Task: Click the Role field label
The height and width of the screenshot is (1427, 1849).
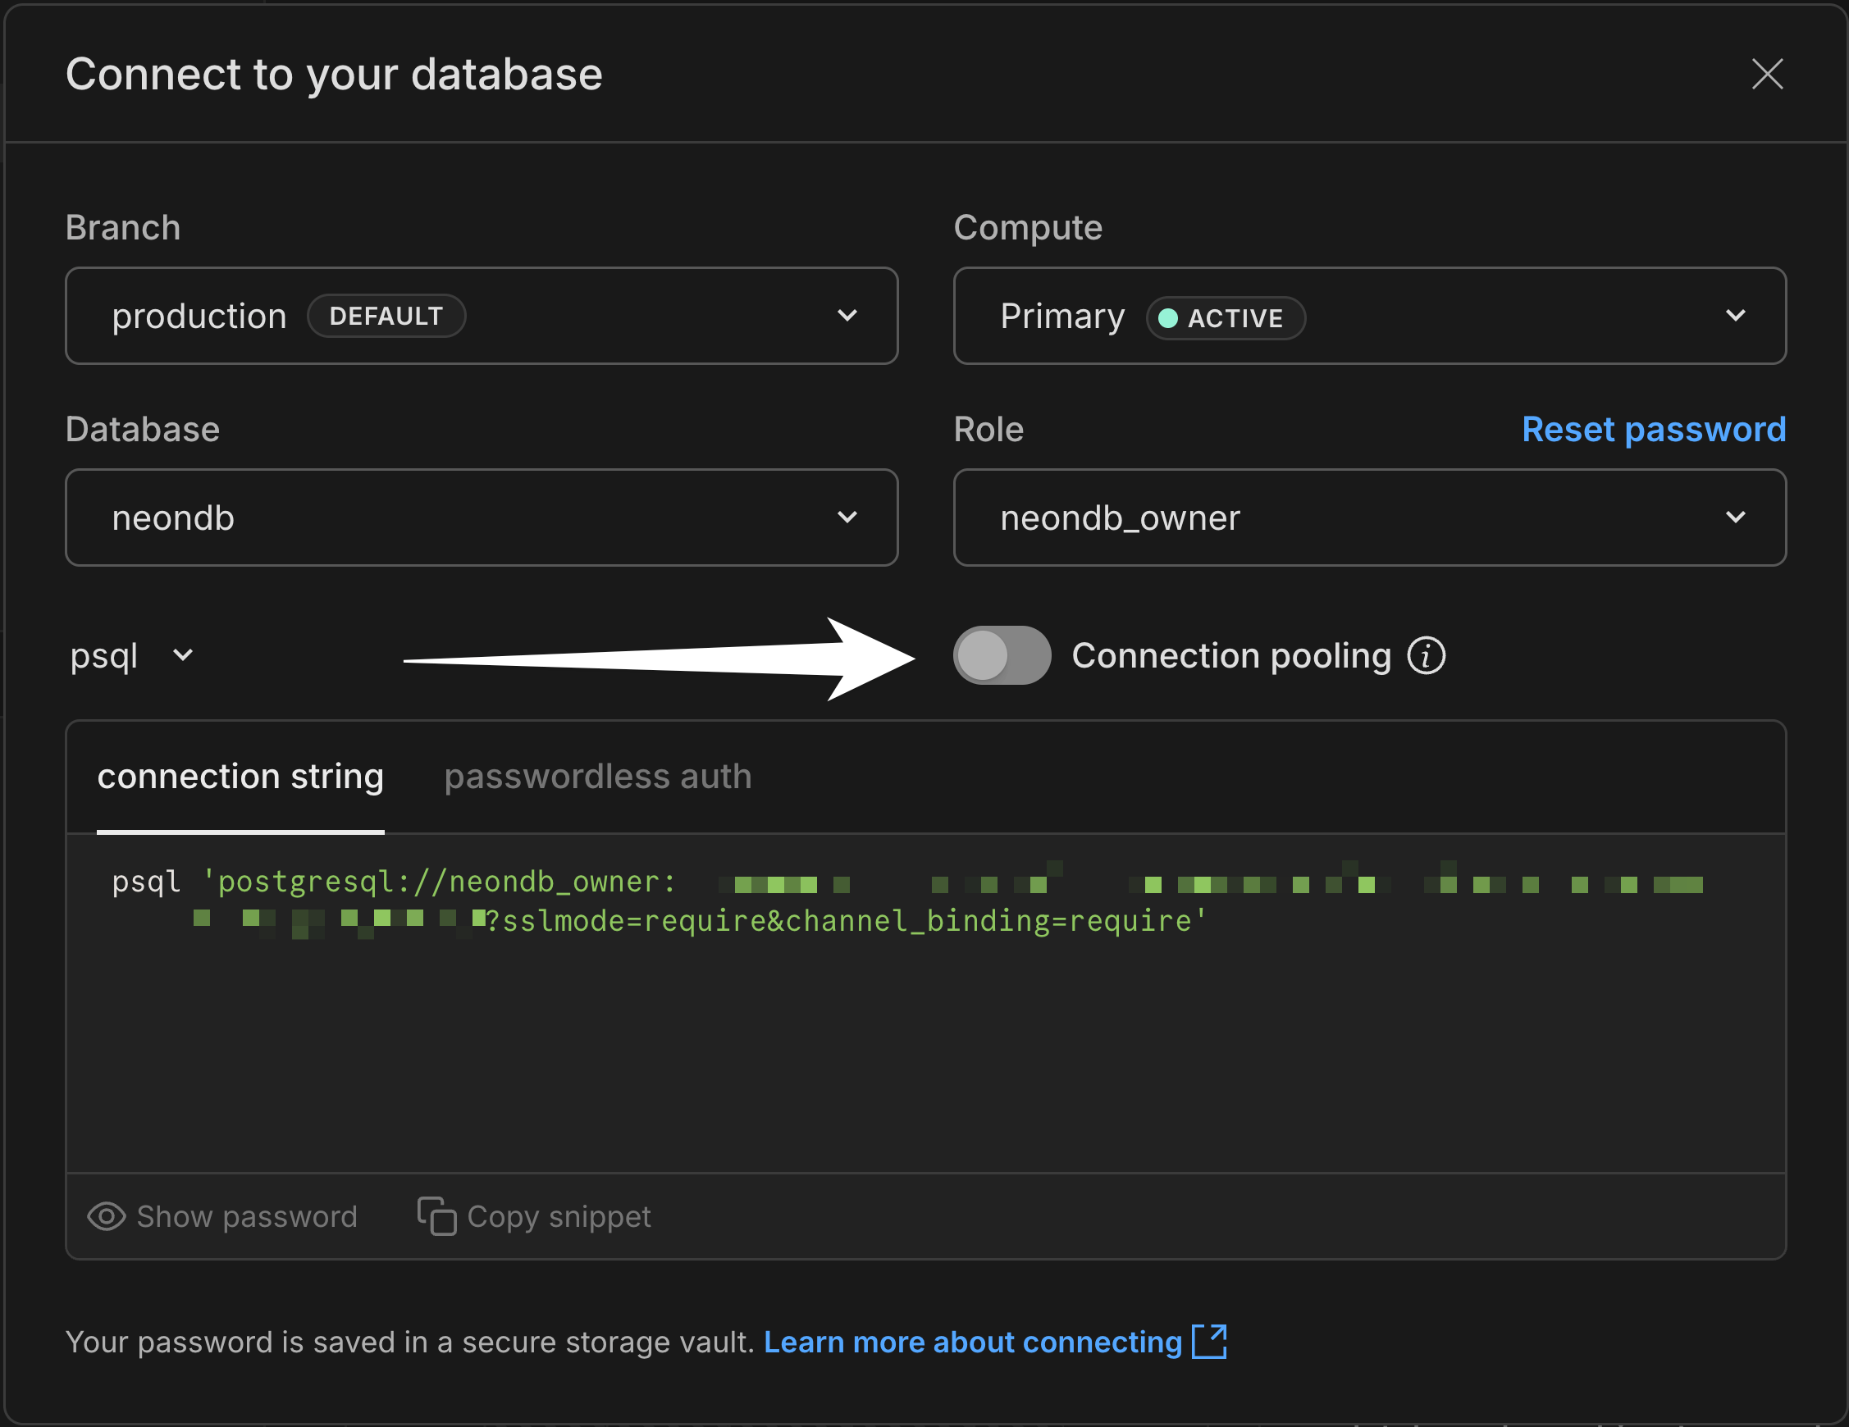Action: (988, 429)
